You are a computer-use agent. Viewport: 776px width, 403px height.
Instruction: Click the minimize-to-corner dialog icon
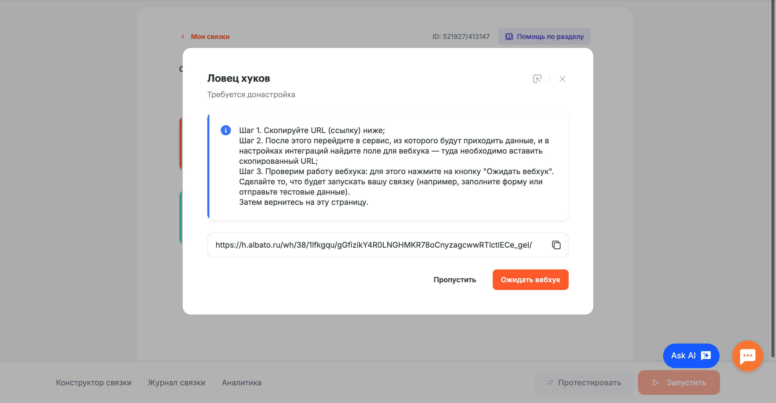[x=537, y=79]
